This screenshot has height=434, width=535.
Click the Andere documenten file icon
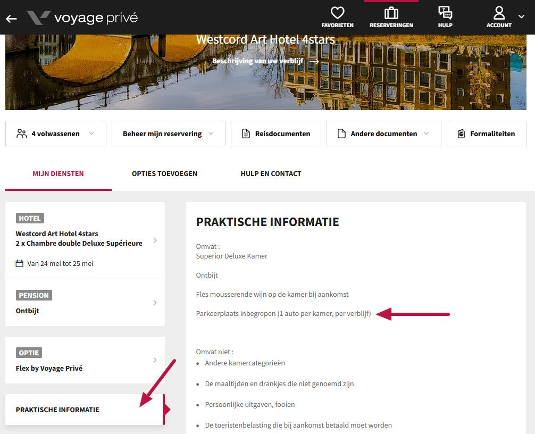click(341, 133)
